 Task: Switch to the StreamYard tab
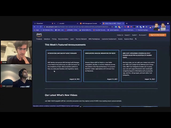click(44, 23)
